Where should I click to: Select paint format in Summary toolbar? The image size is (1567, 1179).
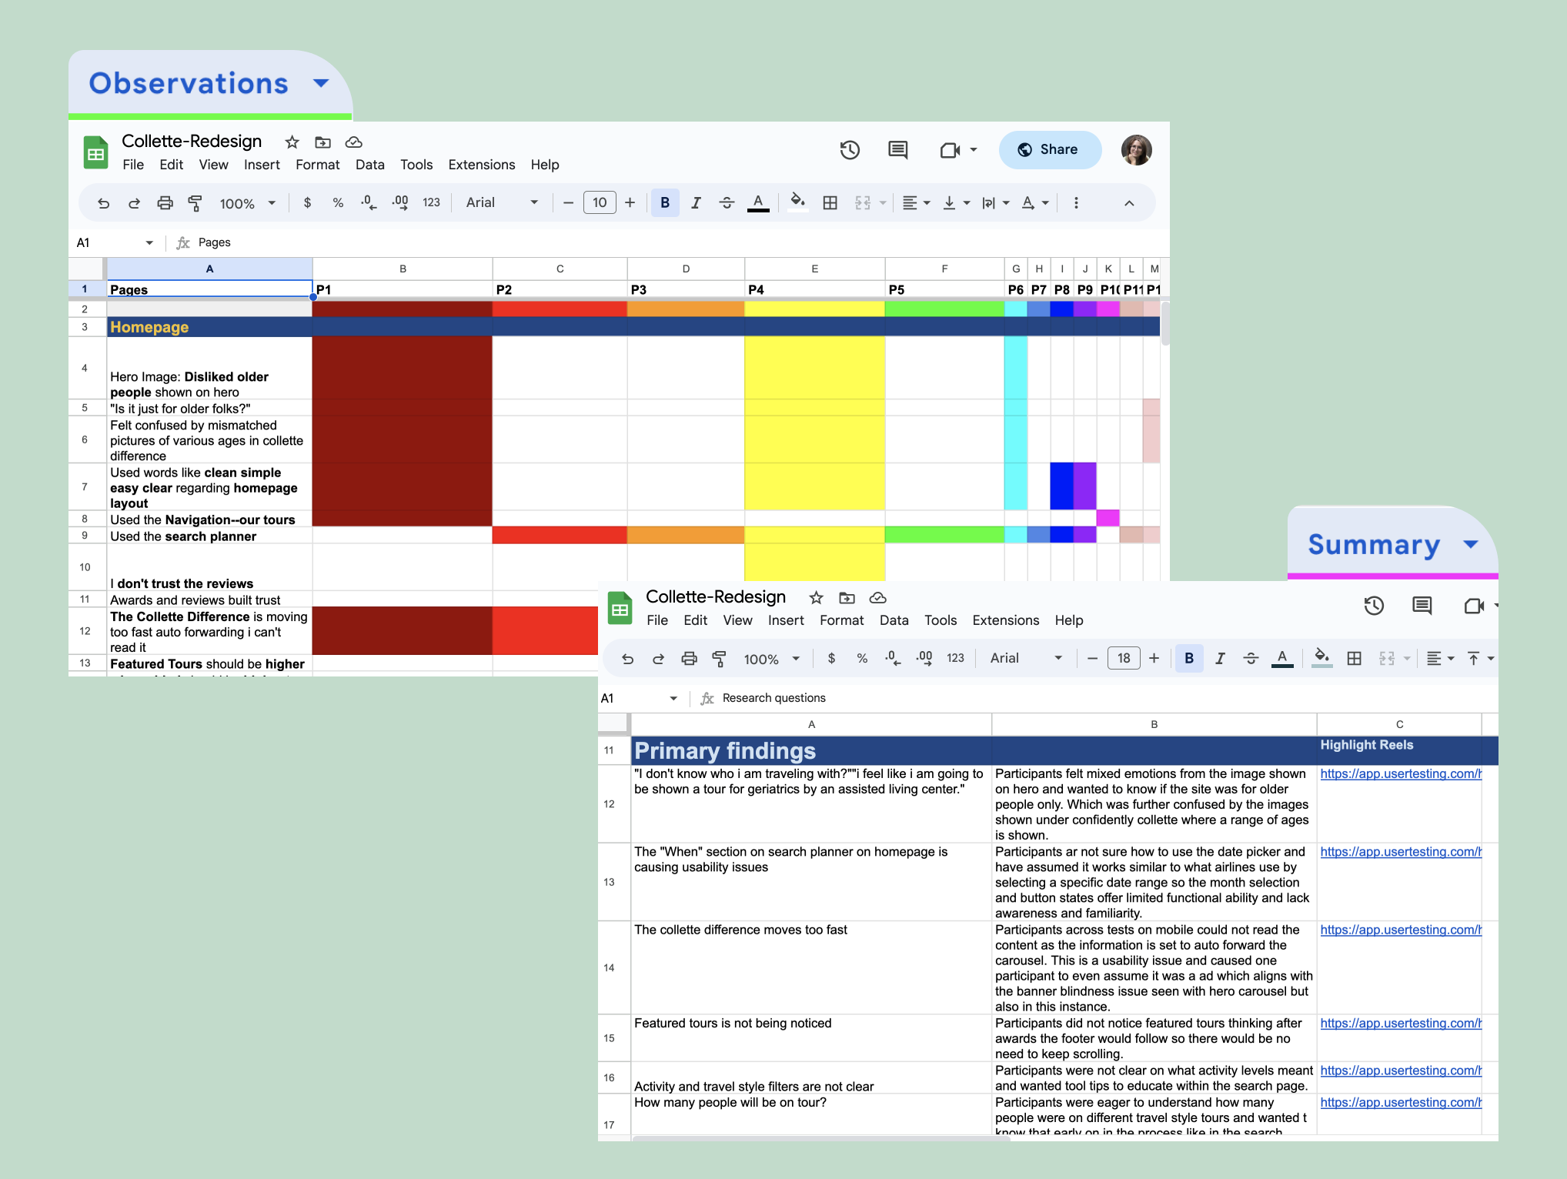(720, 659)
